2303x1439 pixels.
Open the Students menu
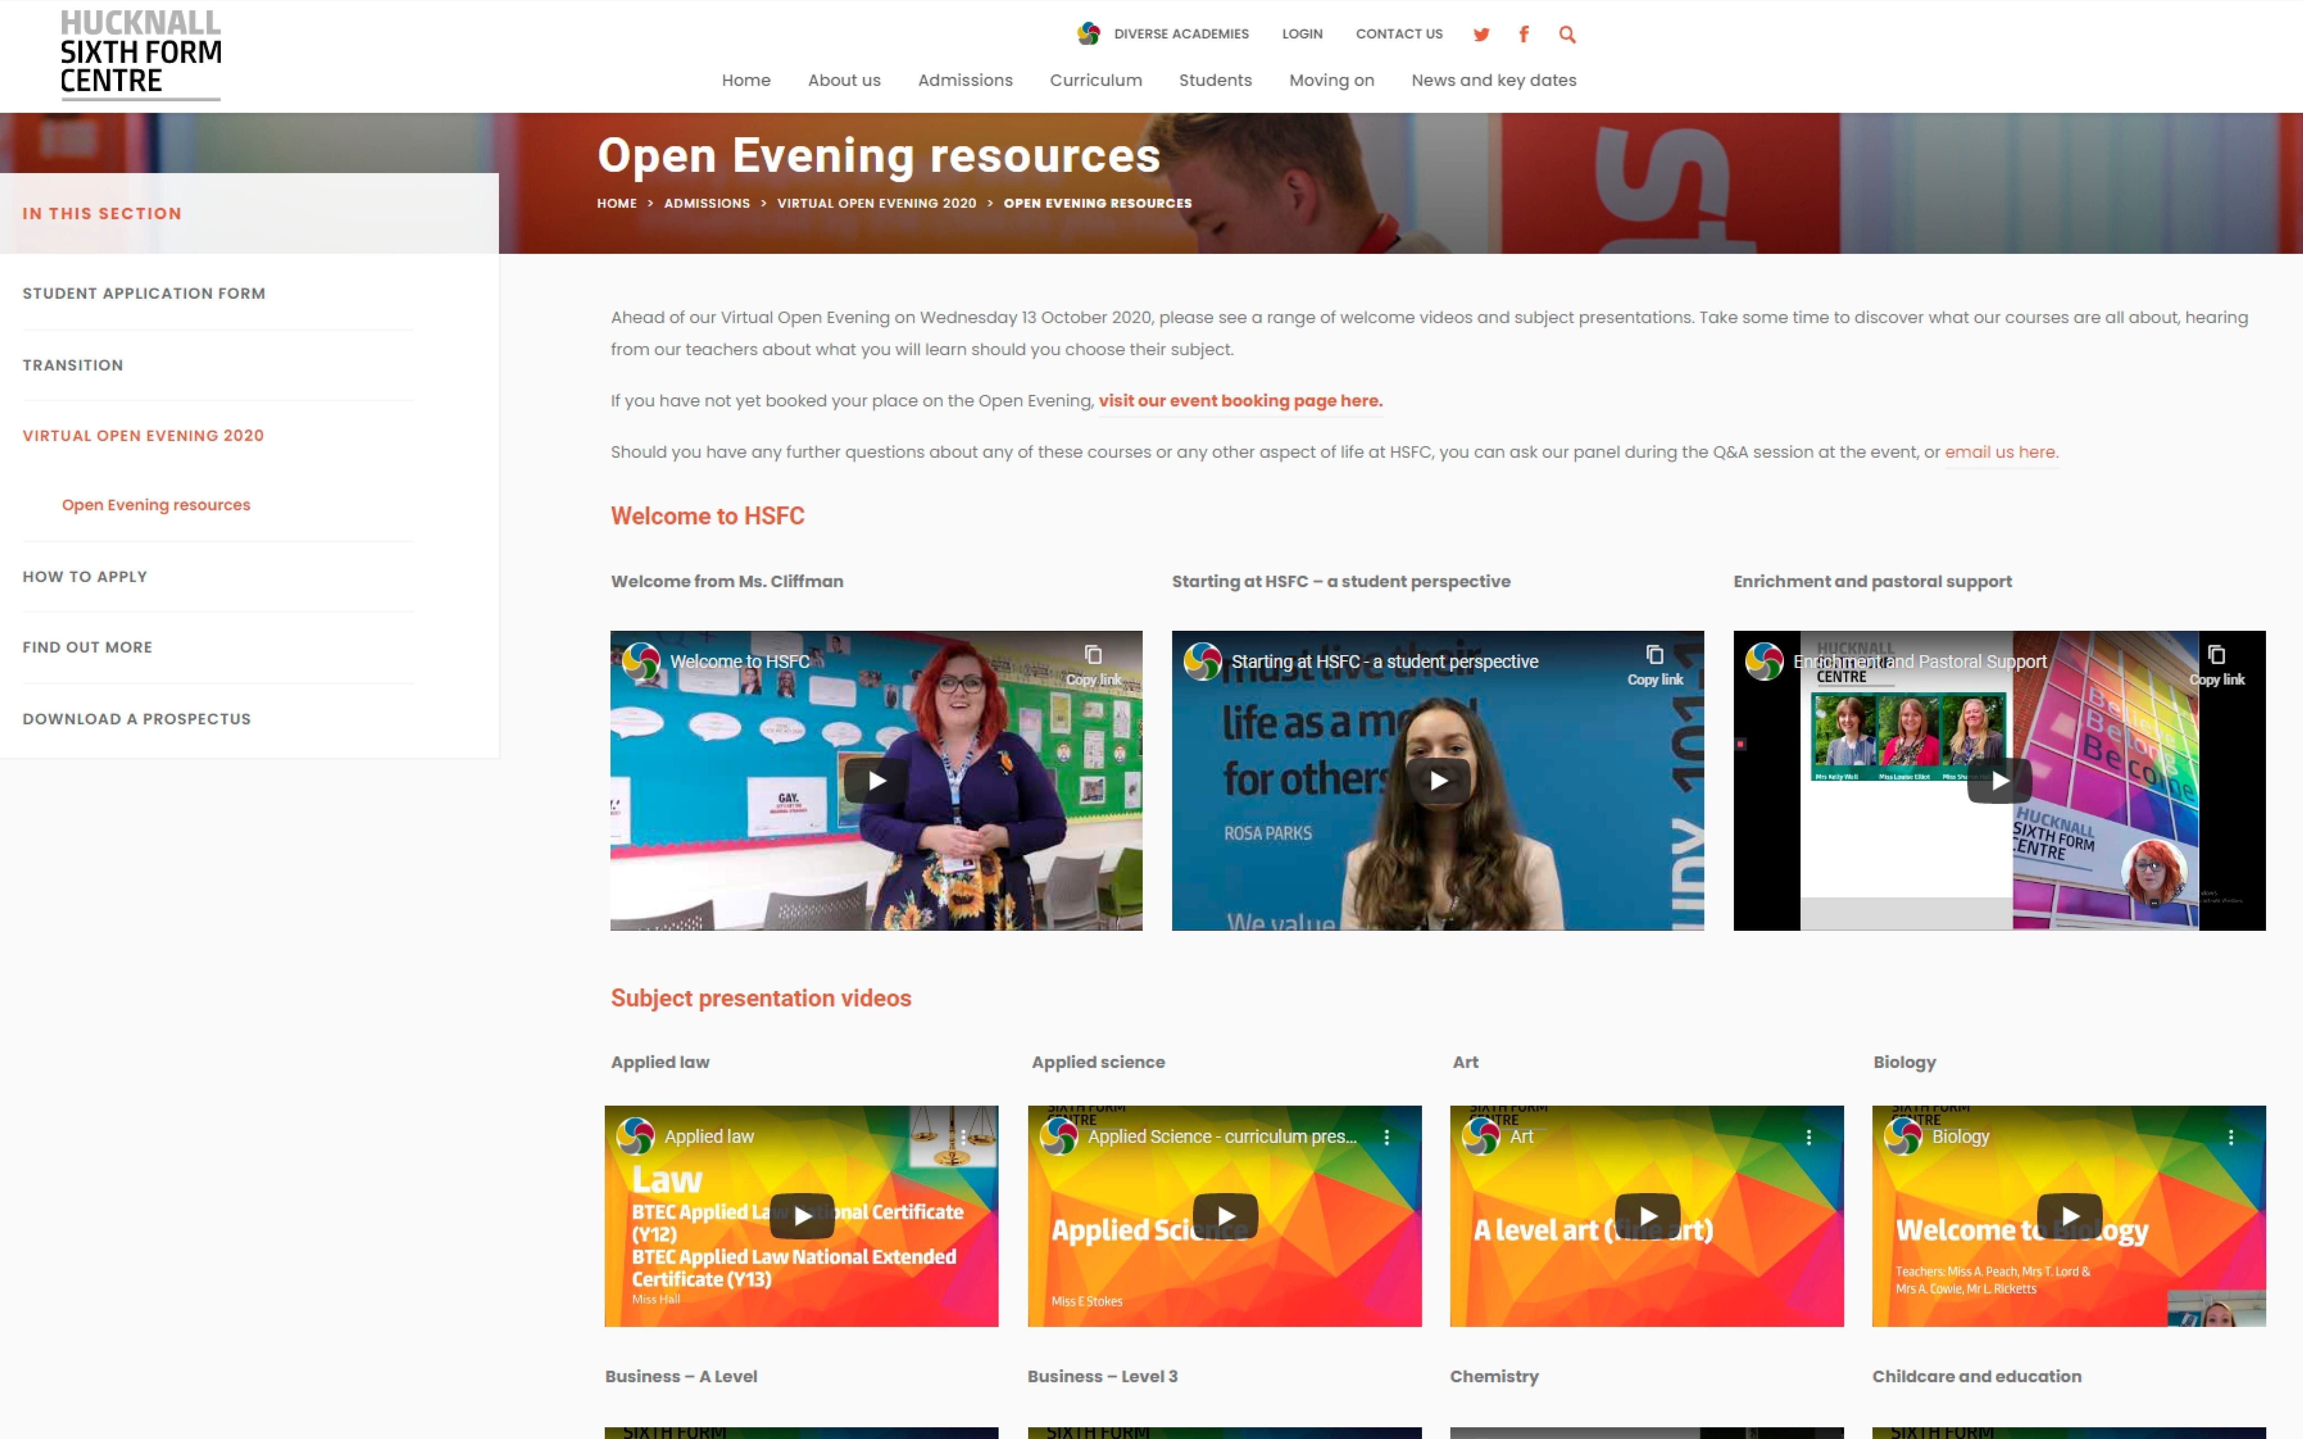[x=1215, y=80]
